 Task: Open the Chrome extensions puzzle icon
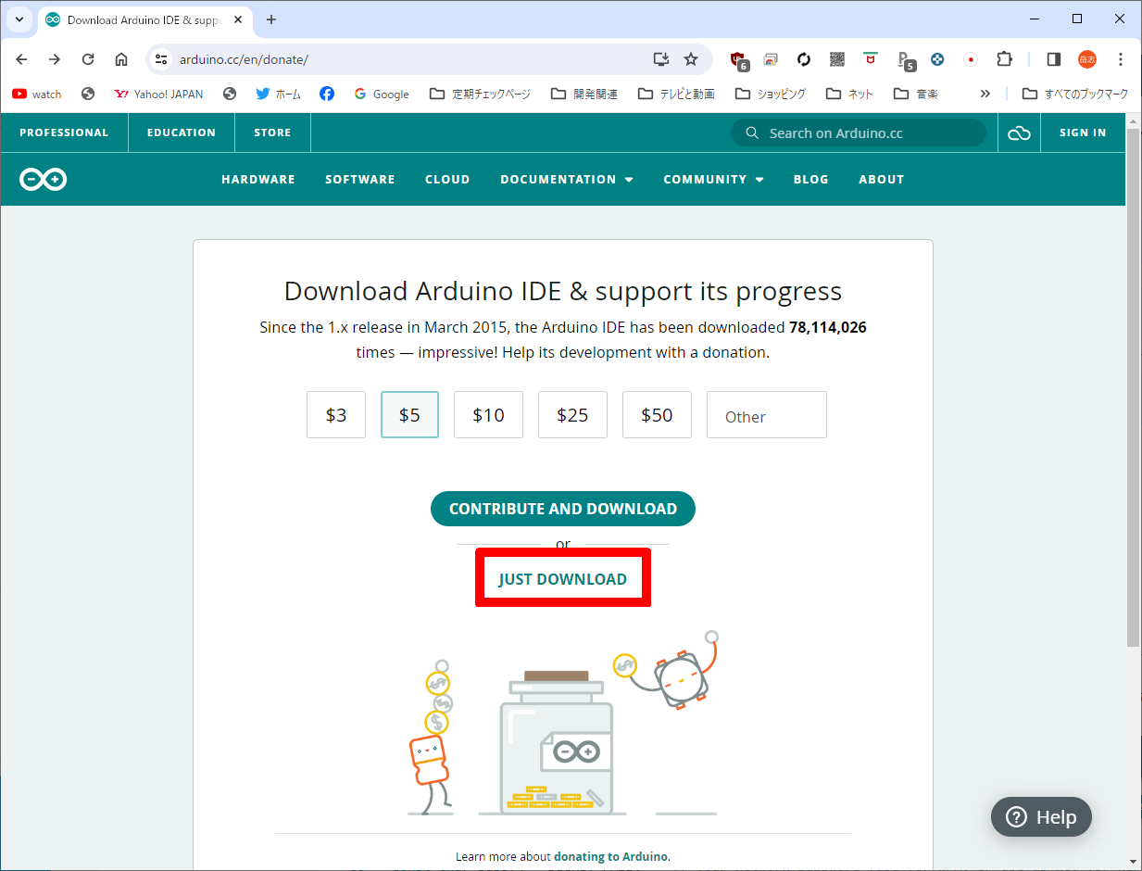[1004, 59]
